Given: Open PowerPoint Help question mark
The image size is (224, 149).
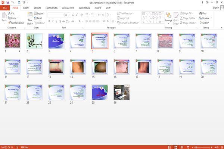Looking at the screenshot, I should tap(202, 3).
